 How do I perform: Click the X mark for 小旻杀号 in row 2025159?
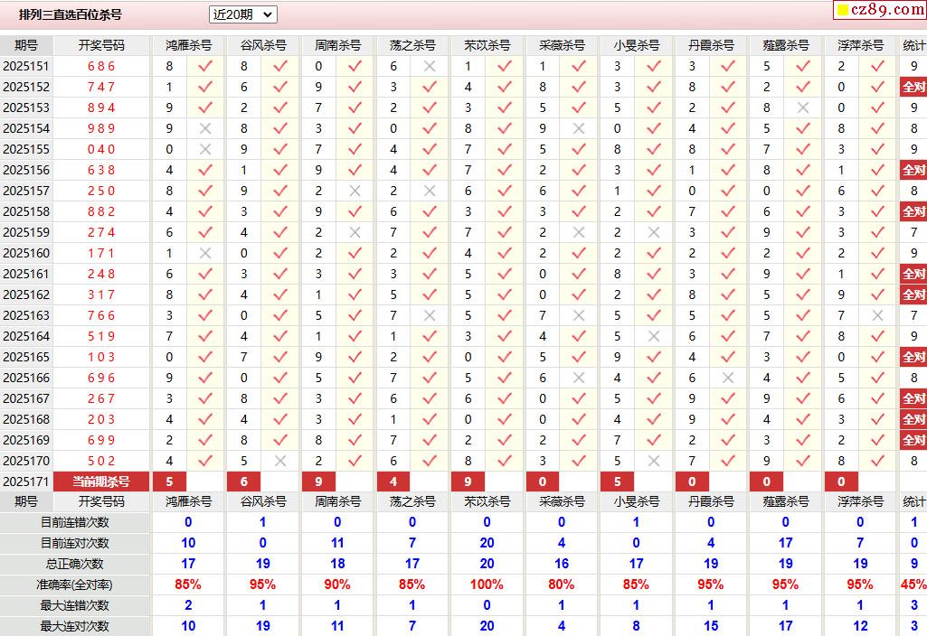point(654,232)
